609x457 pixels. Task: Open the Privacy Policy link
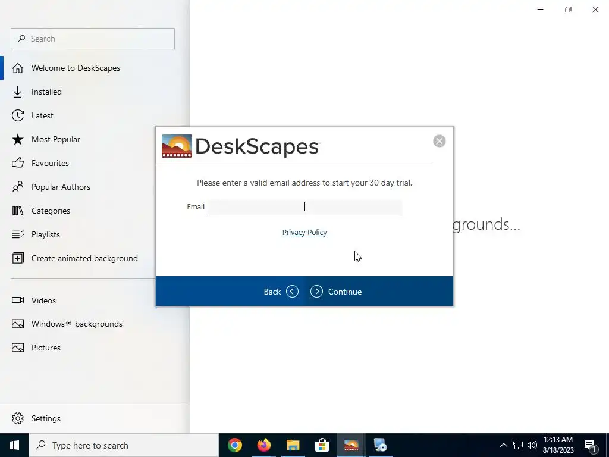pyautogui.click(x=304, y=232)
